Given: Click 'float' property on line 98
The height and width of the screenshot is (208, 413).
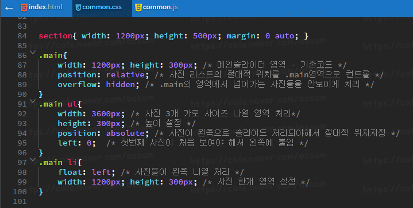Looking at the screenshot, I should click(70, 172).
